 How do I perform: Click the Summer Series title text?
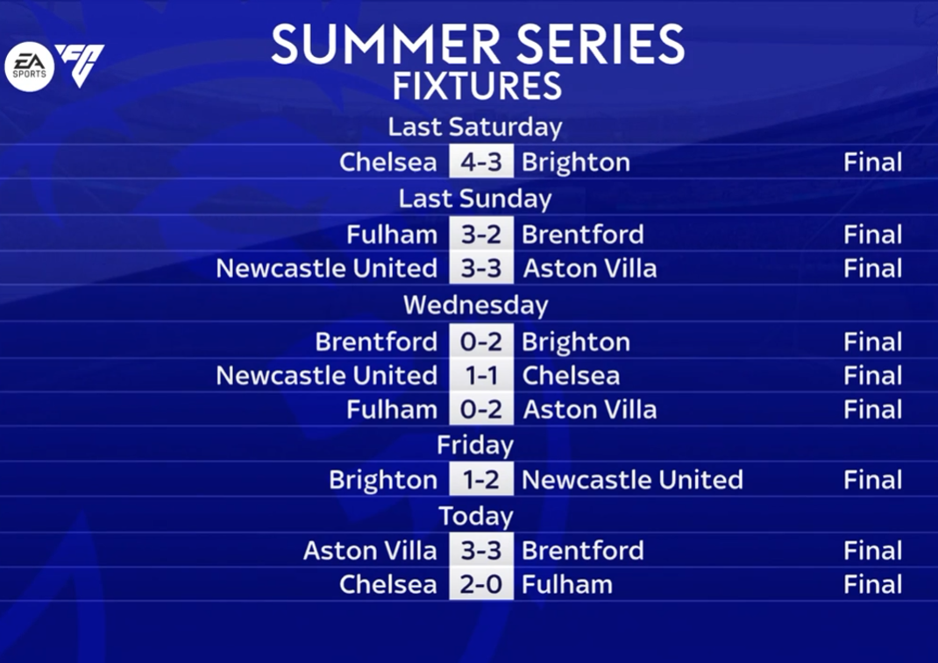click(x=478, y=45)
